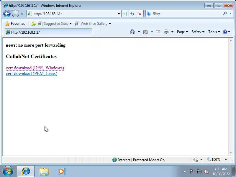Click the red Stop loading icon
This screenshot has width=236, height=177.
coord(140,14)
